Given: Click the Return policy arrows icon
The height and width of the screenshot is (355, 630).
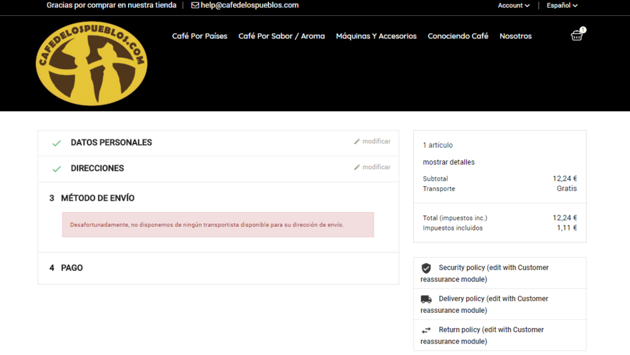Looking at the screenshot, I should (427, 330).
